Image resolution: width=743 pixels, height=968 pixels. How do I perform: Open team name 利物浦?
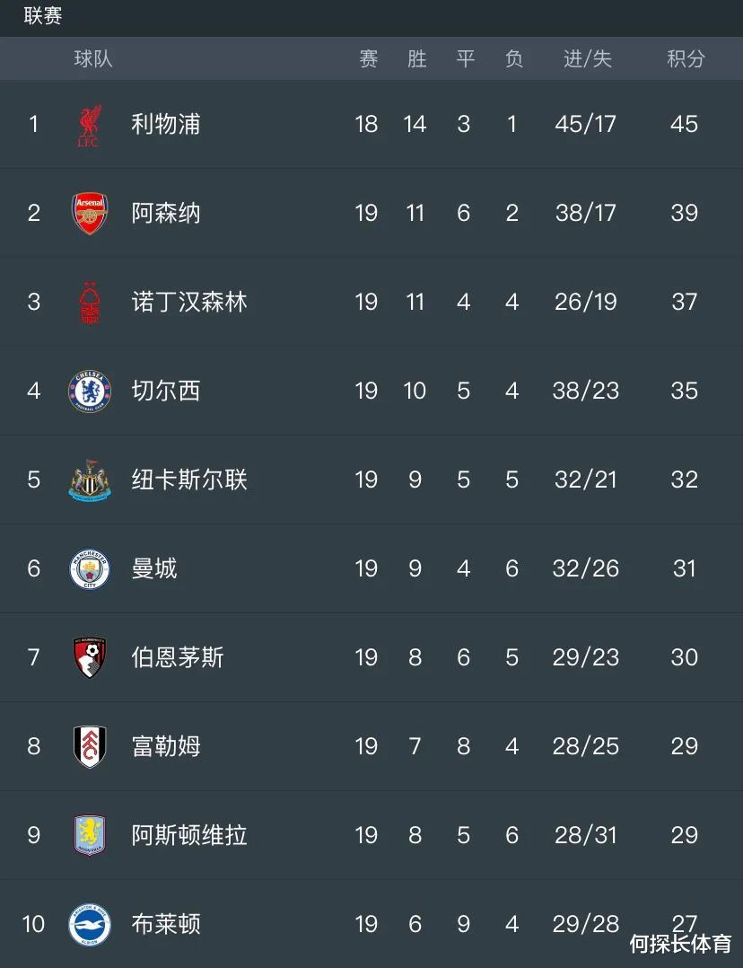[x=166, y=124]
